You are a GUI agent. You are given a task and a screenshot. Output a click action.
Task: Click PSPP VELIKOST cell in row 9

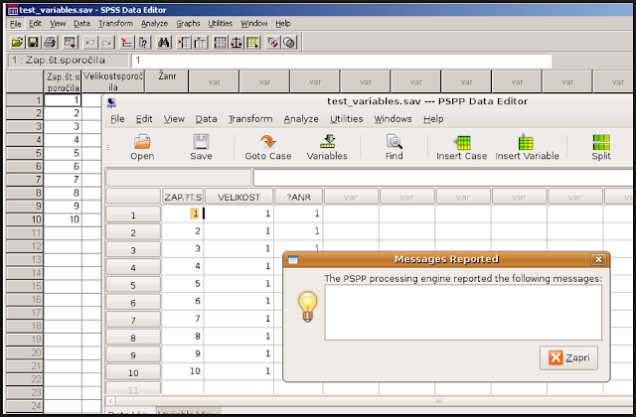click(238, 353)
